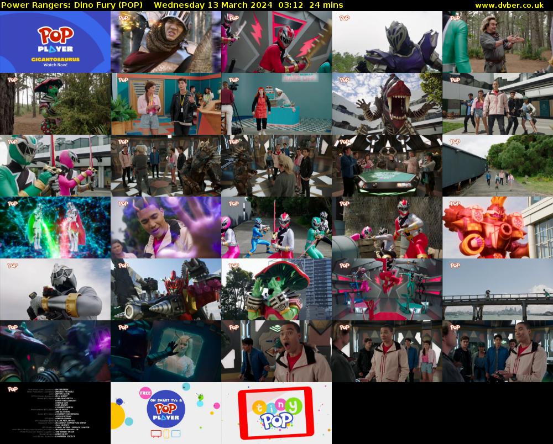This screenshot has height=444, width=553.
Task: Select the red ranger with lightning bolts thumbnail
Action: [276, 42]
